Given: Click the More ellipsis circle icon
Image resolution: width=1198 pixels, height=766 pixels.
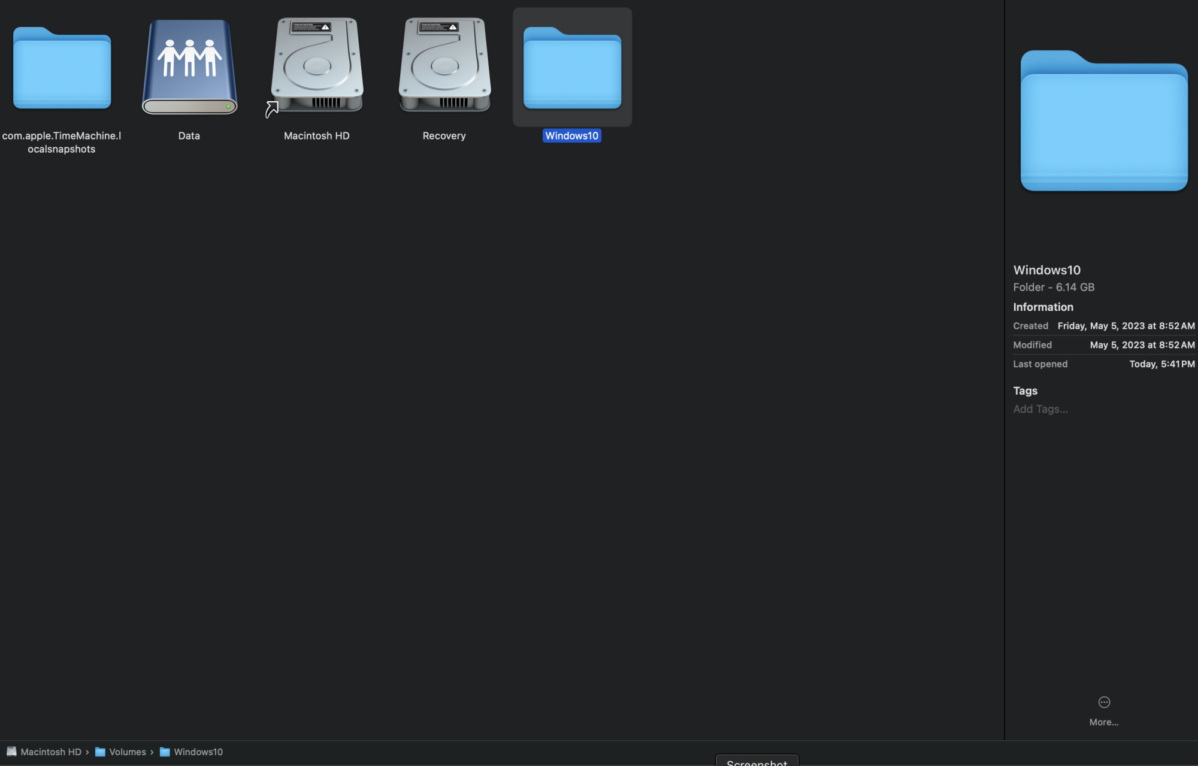Looking at the screenshot, I should [1104, 702].
